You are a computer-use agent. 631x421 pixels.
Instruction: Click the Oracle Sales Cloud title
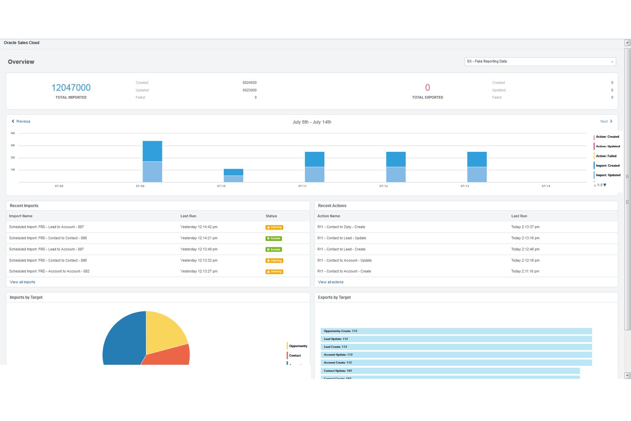point(22,43)
